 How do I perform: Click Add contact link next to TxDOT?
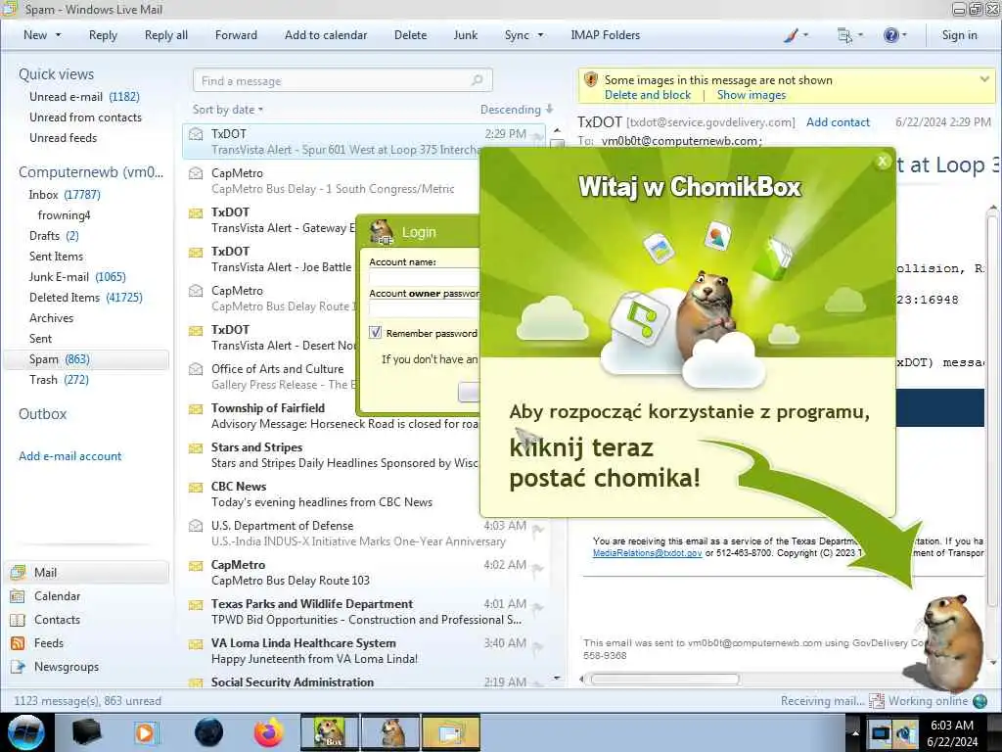tap(838, 122)
